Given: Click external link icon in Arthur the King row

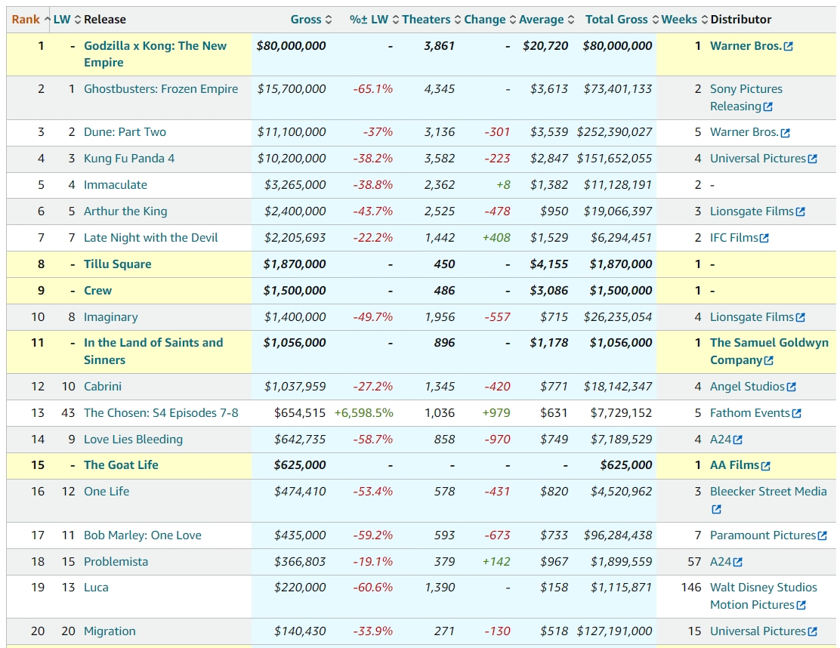Looking at the screenshot, I should pyautogui.click(x=801, y=212).
